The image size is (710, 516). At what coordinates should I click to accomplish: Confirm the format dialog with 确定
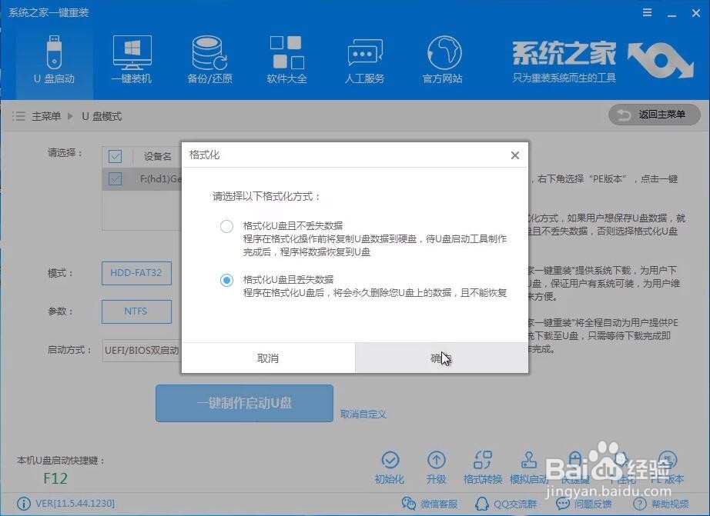[441, 358]
